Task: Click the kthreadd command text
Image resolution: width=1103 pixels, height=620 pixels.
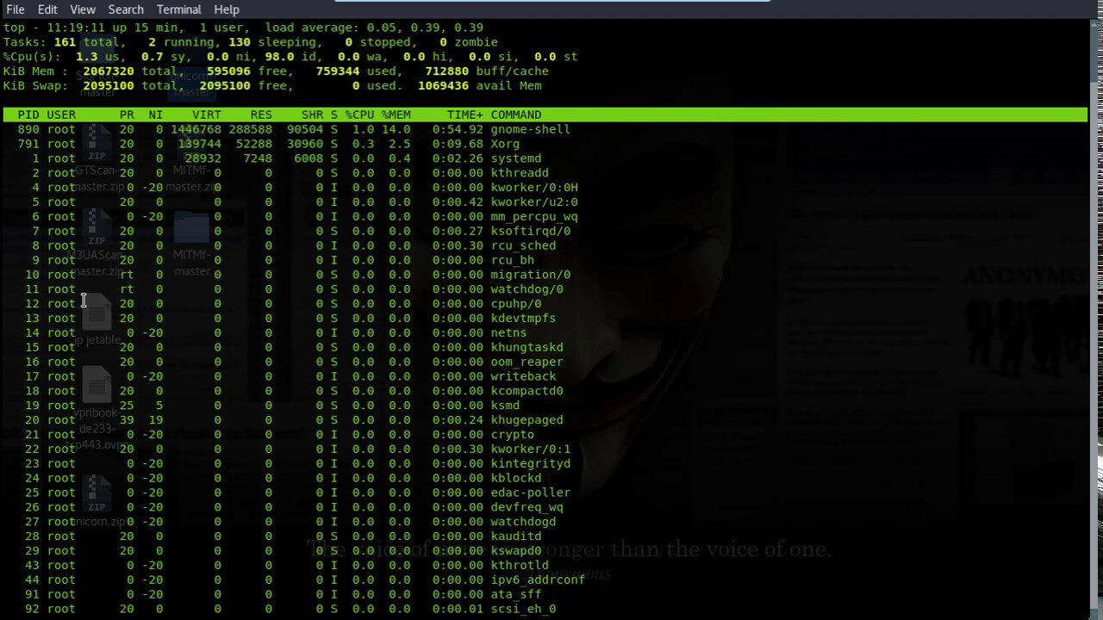Action: click(x=520, y=173)
